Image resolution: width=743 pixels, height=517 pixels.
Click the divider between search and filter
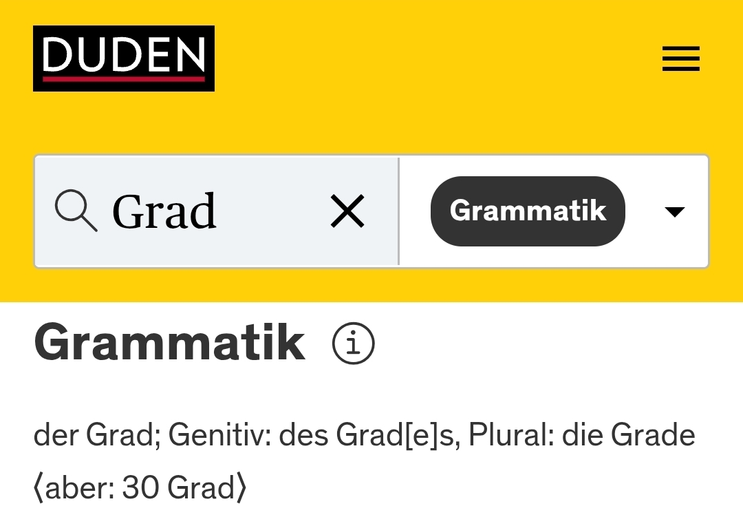[399, 211]
